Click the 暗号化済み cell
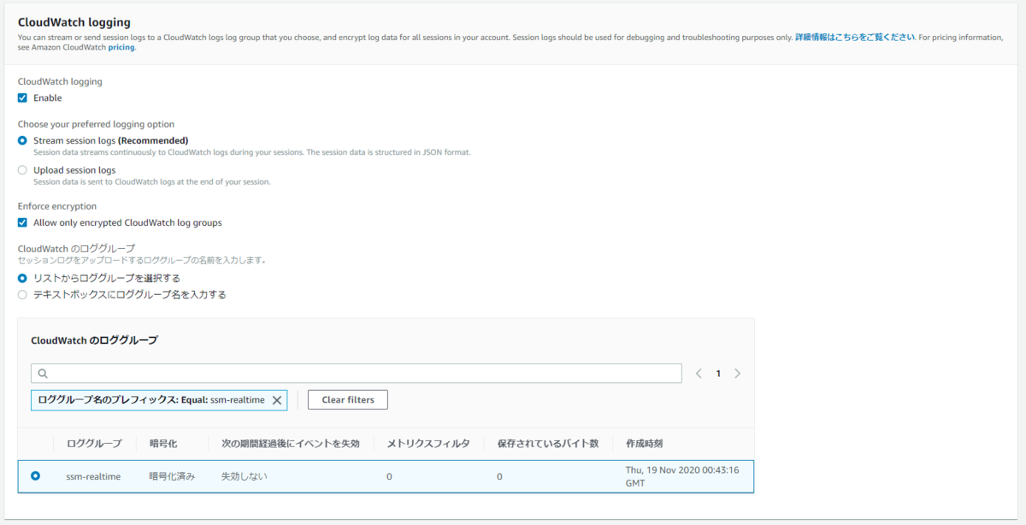This screenshot has width=1026, height=525. [172, 476]
